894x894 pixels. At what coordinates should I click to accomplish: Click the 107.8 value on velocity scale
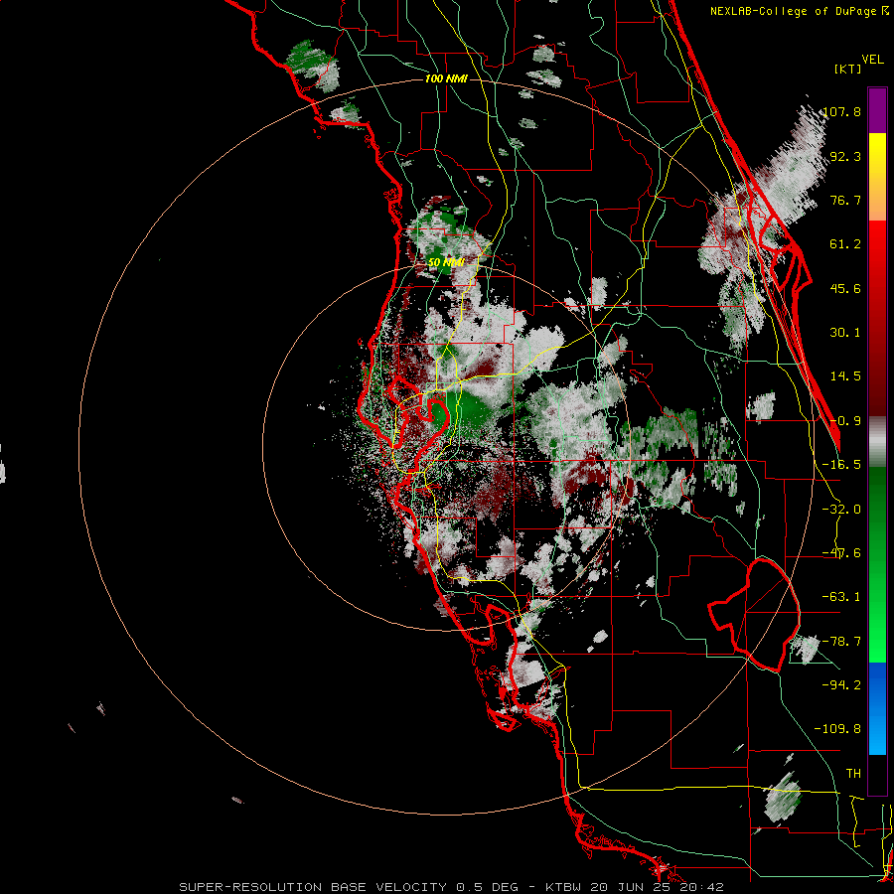point(842,111)
